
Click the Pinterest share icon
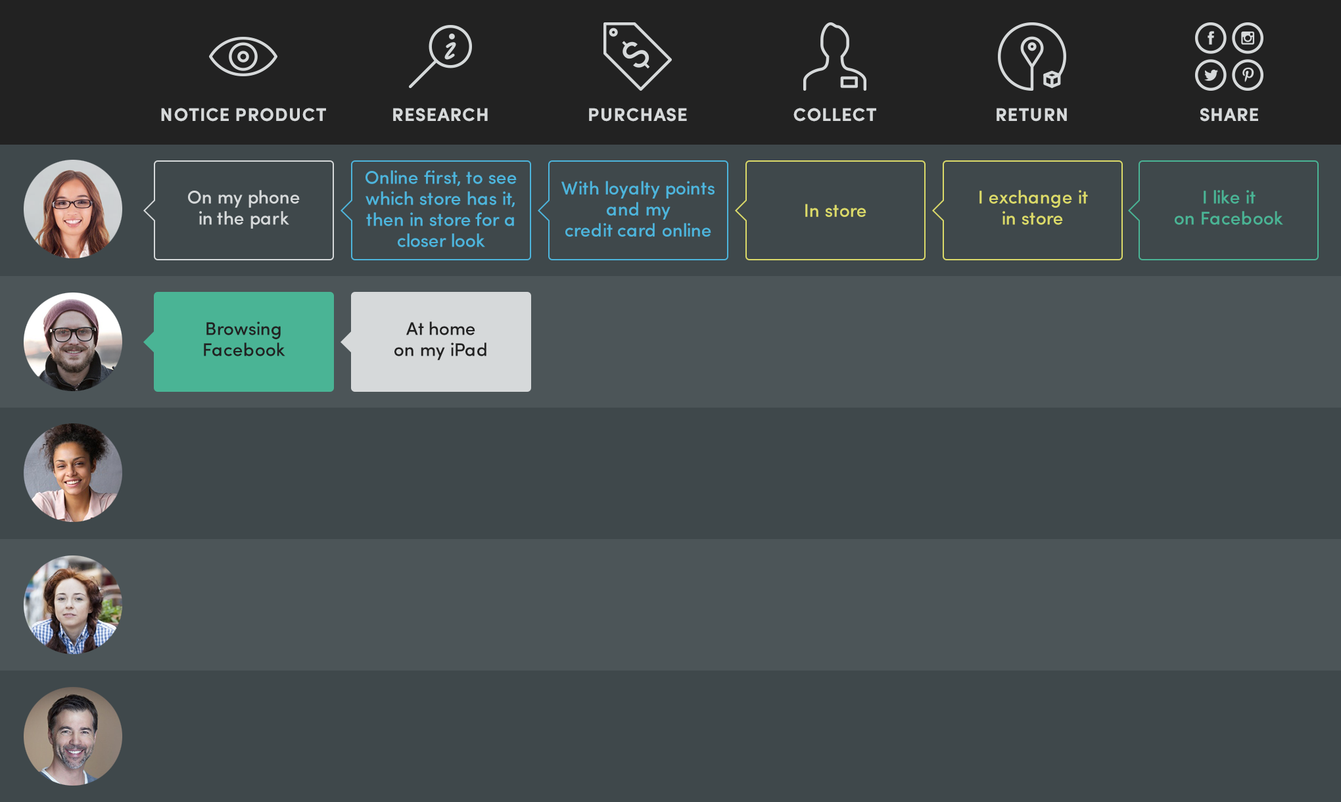(x=1248, y=75)
